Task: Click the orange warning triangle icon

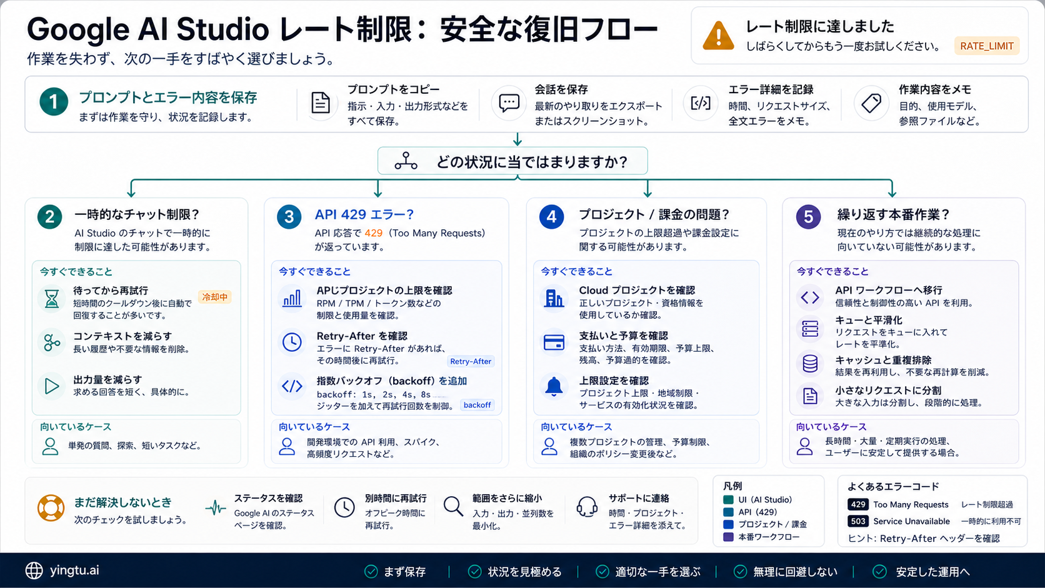Action: tap(718, 36)
